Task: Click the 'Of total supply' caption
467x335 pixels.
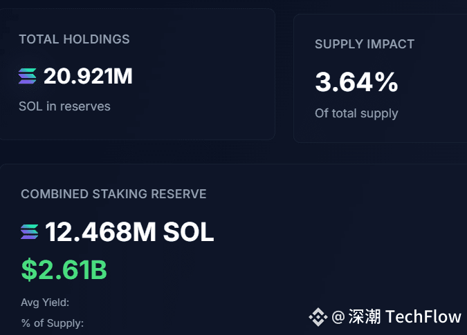Action: pyautogui.click(x=356, y=113)
